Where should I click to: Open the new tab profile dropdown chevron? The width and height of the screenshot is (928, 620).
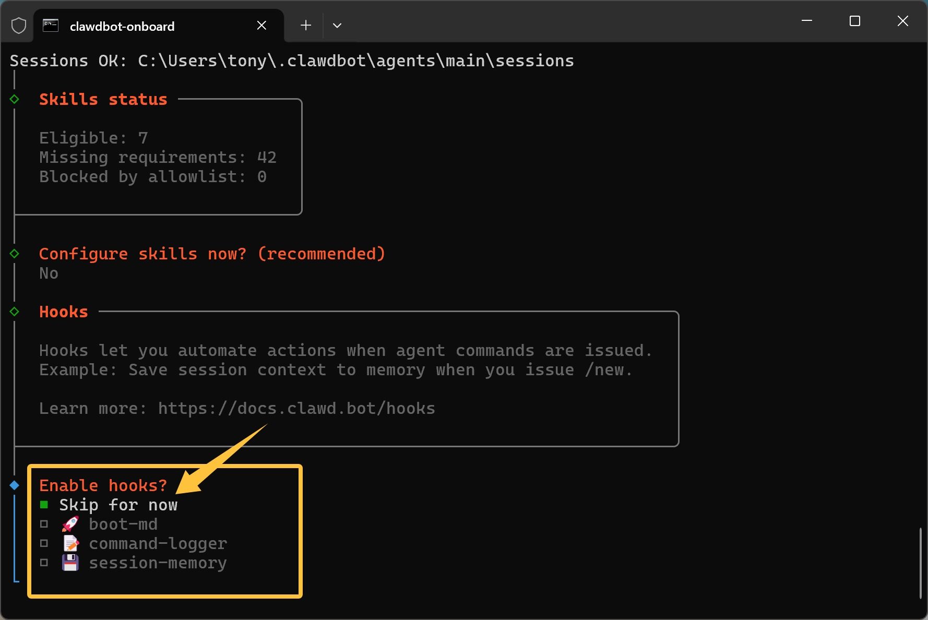pyautogui.click(x=337, y=26)
